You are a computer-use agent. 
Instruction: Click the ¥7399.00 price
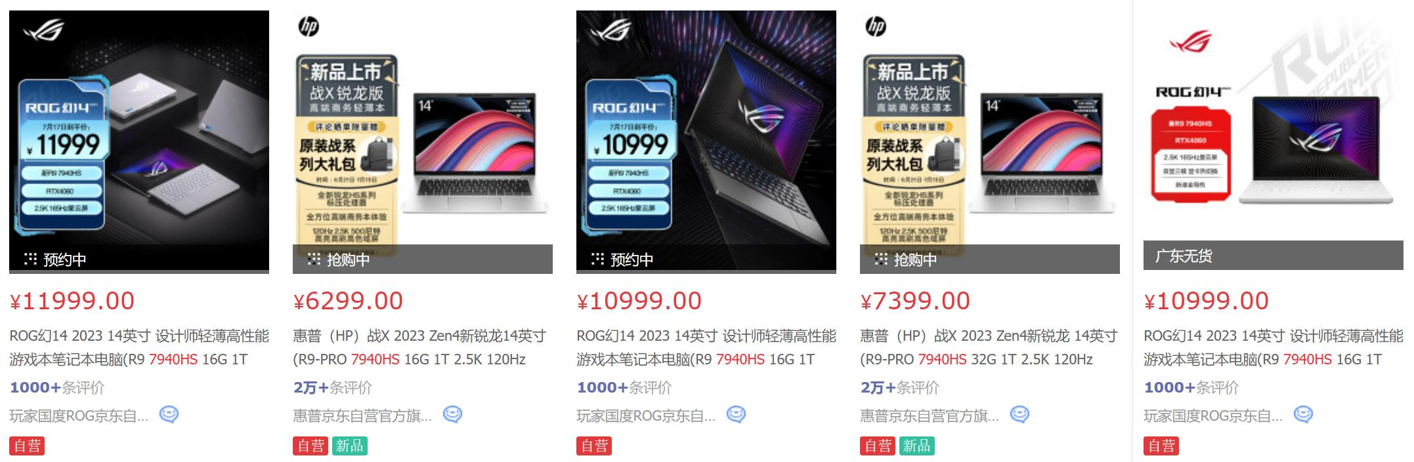pos(915,301)
